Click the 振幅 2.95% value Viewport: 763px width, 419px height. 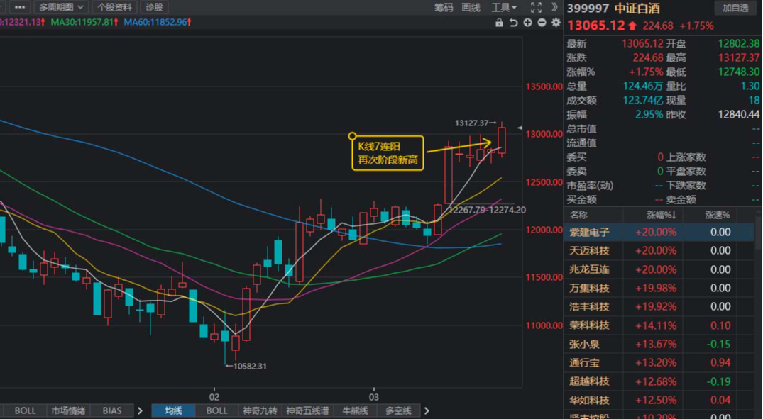649,115
